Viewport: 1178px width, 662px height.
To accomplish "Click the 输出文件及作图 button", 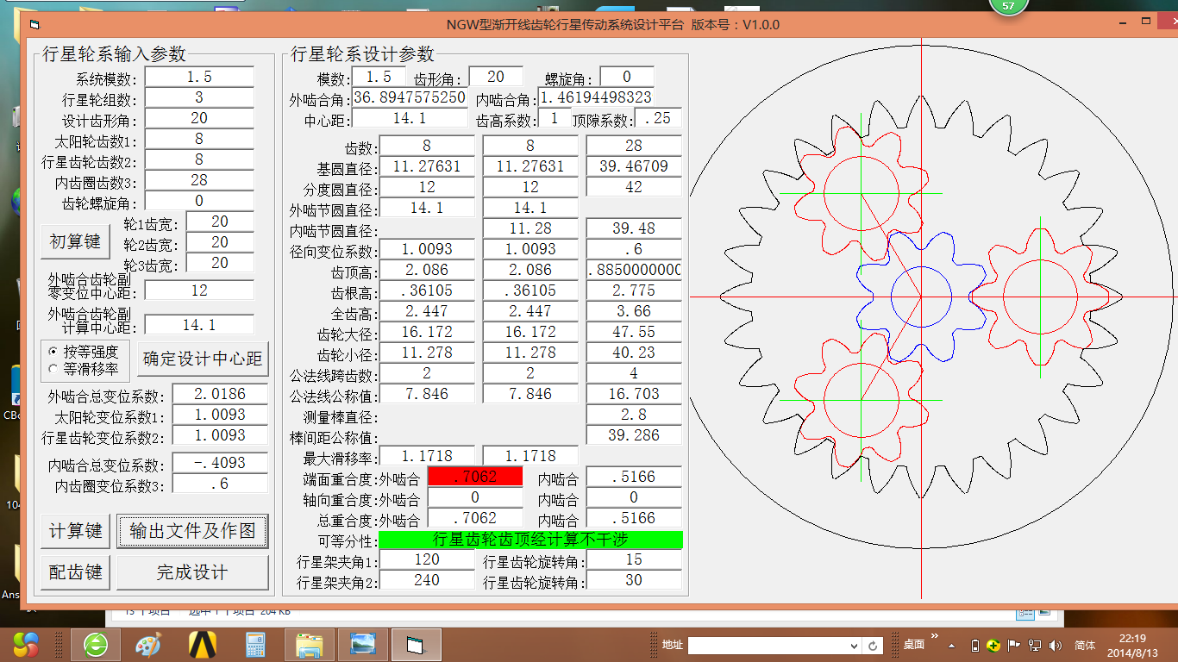I will [192, 531].
